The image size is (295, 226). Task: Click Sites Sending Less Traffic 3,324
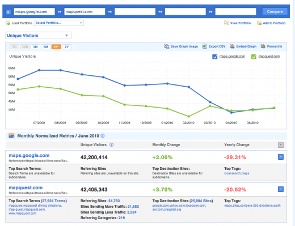[x=132, y=212]
